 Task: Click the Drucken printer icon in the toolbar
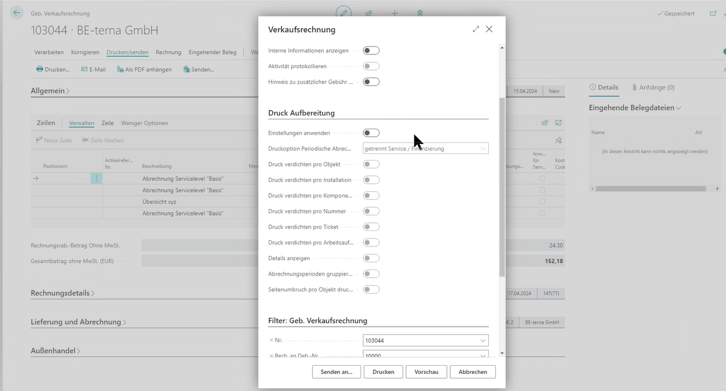[40, 69]
